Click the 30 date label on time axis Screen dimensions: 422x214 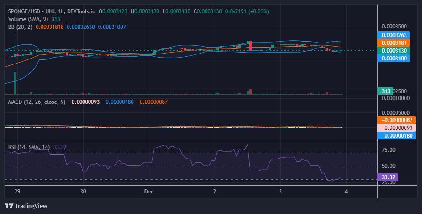83,192
